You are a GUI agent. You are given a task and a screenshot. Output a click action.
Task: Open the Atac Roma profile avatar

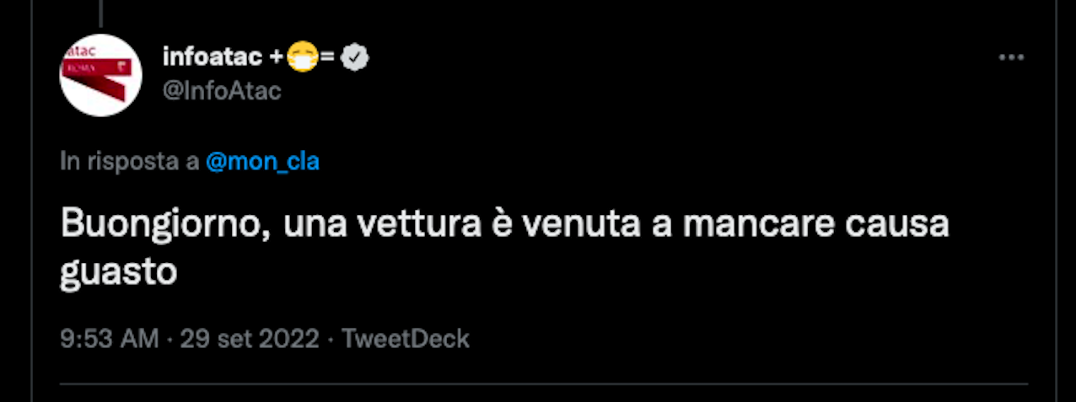point(100,76)
